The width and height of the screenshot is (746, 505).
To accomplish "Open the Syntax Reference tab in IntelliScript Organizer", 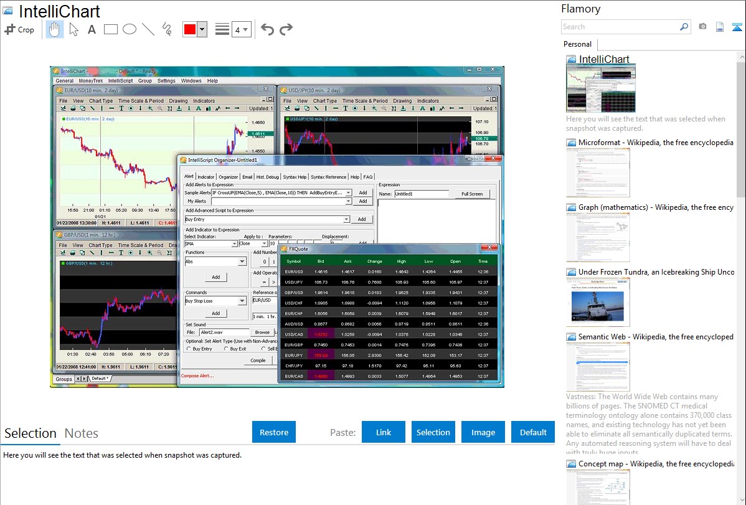I will click(x=328, y=177).
